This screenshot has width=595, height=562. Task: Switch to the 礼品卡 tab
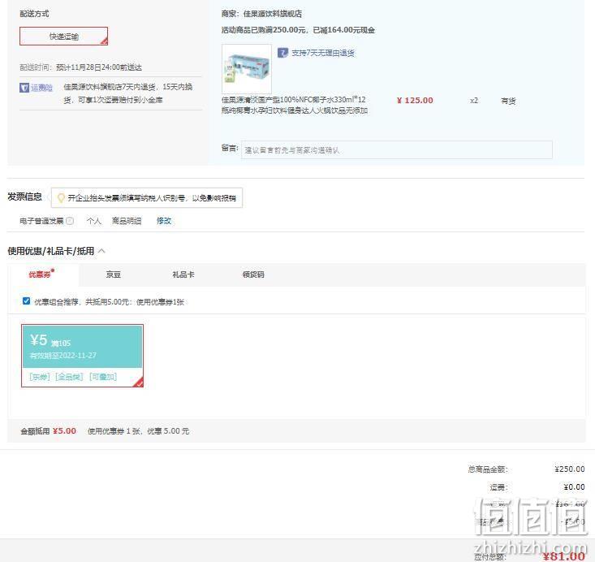[183, 275]
